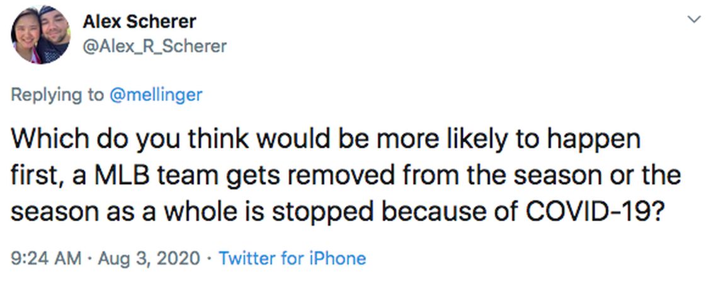718x284 pixels.
Task: Open the Twitter for iPhone source link
Action: click(292, 258)
